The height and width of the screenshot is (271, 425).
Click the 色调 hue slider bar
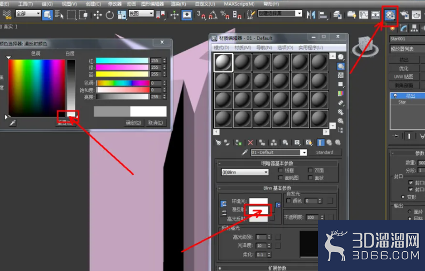pyautogui.click(x=123, y=83)
